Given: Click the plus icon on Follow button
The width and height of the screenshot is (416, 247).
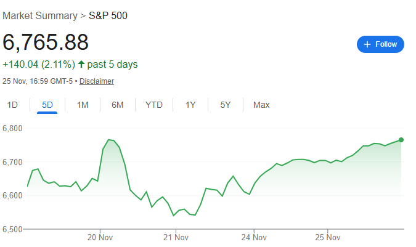Looking at the screenshot, I should pos(367,44).
